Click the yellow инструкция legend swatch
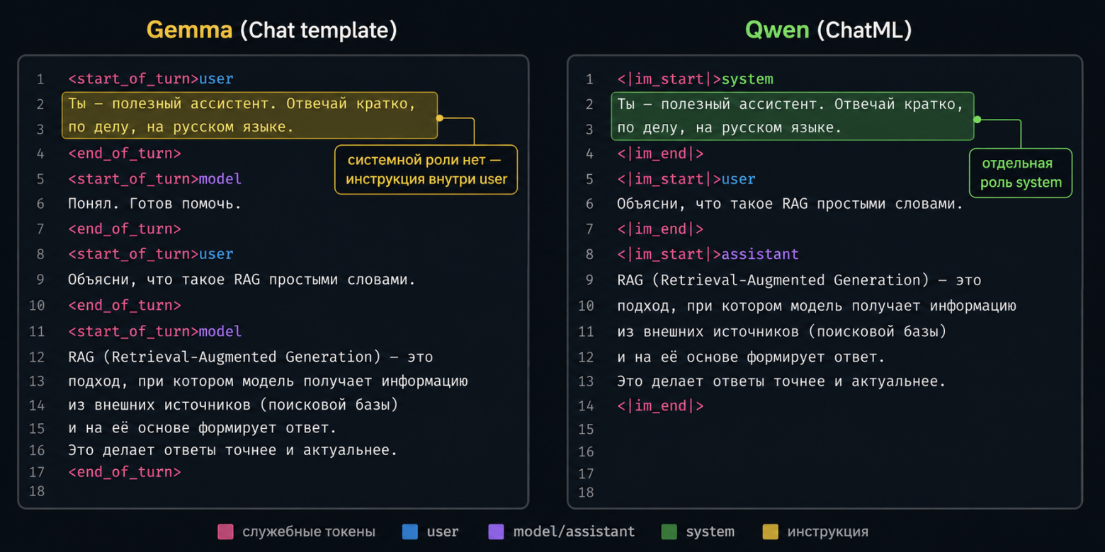 [x=770, y=531]
